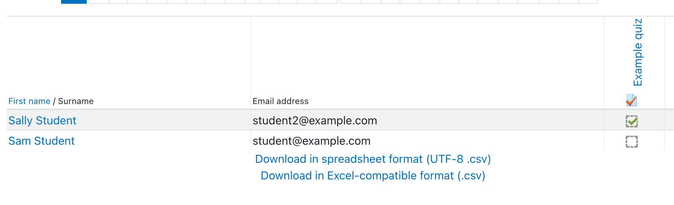Open Sally Student's profile
The image size is (674, 205).
tap(42, 121)
